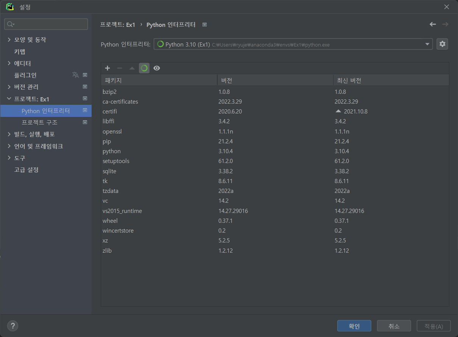Click the 적용(A) button
Image resolution: width=458 pixels, height=337 pixels.
coord(434,326)
